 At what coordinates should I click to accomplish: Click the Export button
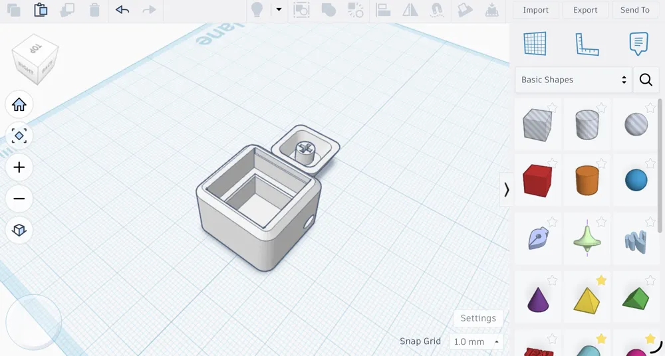(585, 10)
